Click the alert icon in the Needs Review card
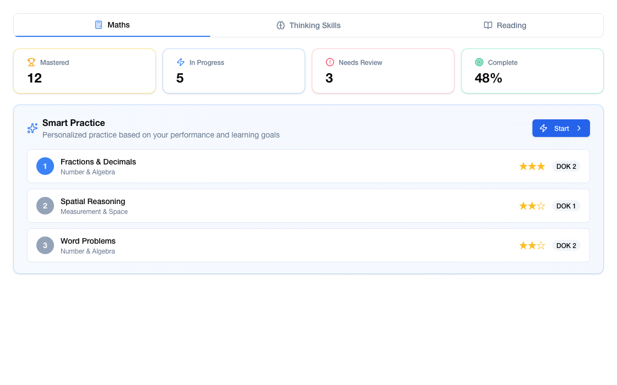This screenshot has width=617, height=385. coord(329,62)
